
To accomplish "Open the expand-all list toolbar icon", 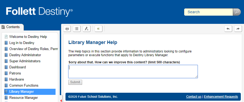I will coord(77,29).
